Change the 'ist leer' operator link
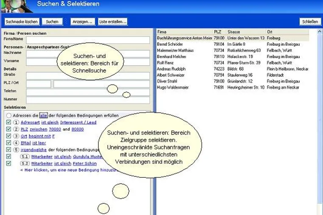Screen dimensions: 323x215 coord(39,143)
